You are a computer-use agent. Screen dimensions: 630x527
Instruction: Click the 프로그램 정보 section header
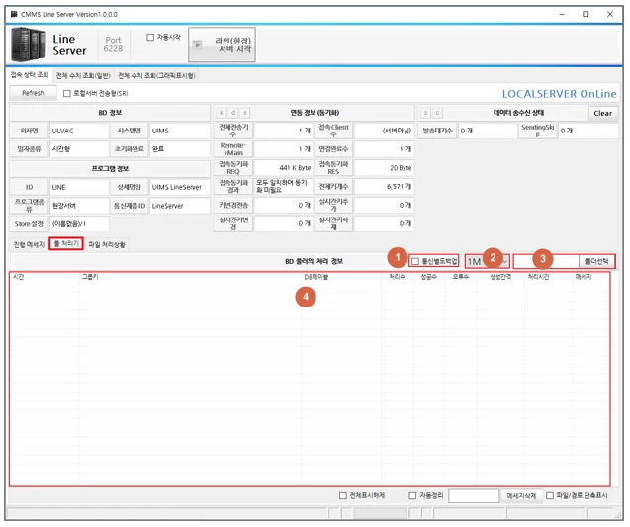110,168
